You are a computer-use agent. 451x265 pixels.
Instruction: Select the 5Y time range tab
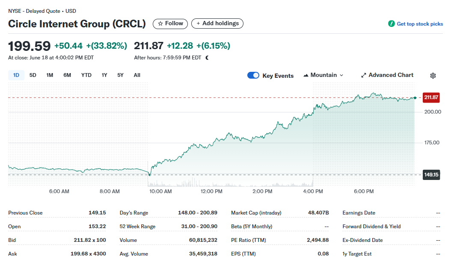(x=120, y=75)
